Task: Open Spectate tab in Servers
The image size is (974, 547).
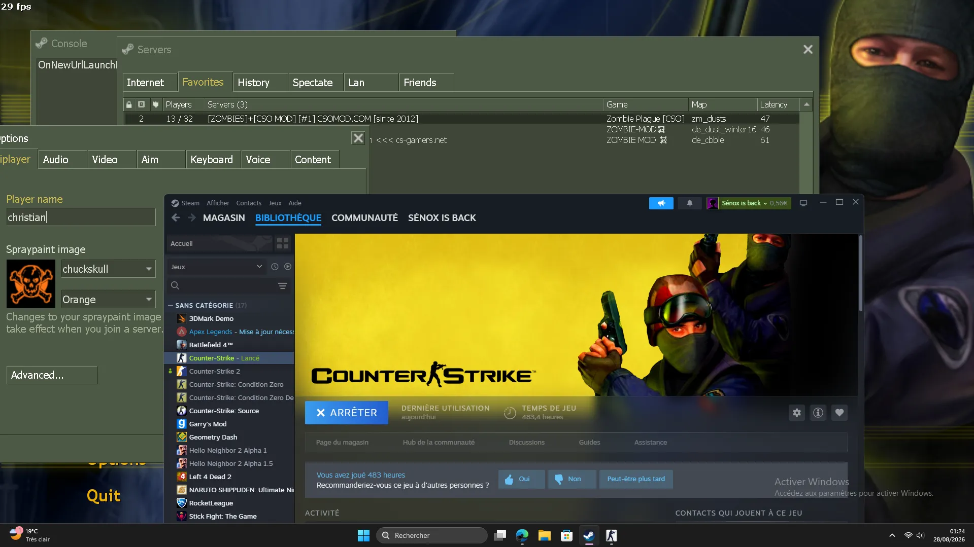Action: point(316,82)
